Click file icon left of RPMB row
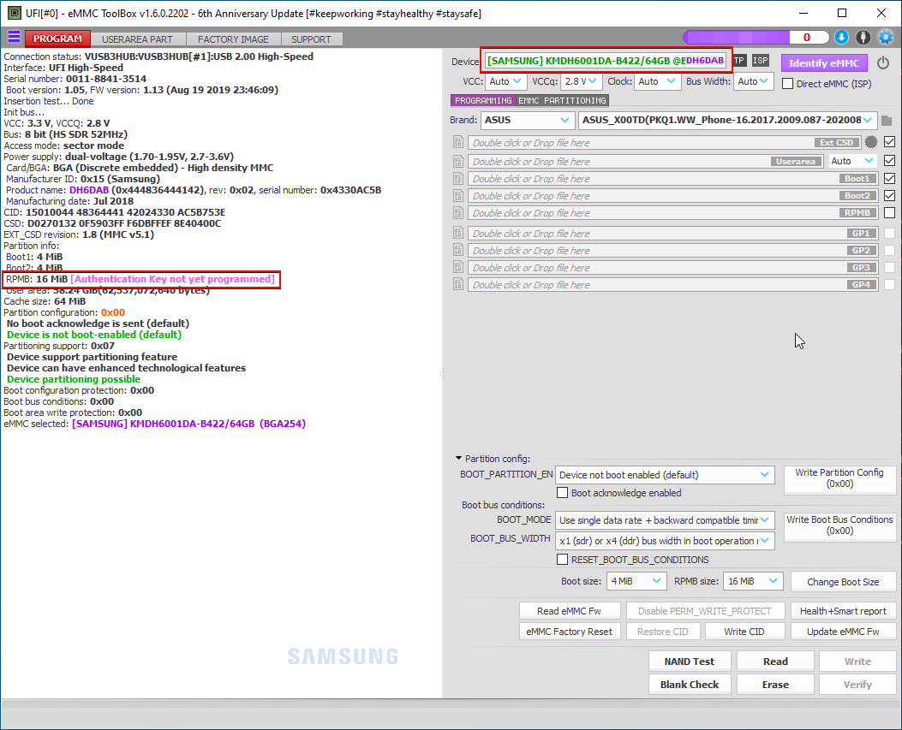 [458, 213]
